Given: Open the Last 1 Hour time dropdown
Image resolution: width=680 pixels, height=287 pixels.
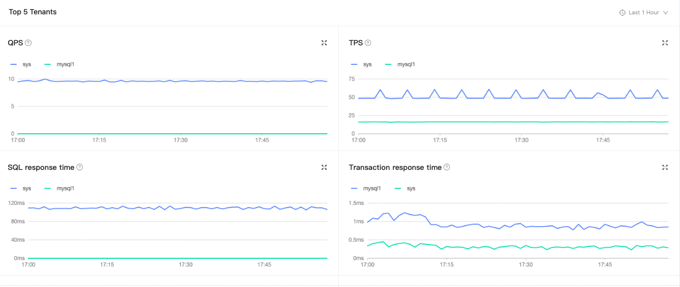Looking at the screenshot, I should pyautogui.click(x=644, y=13).
